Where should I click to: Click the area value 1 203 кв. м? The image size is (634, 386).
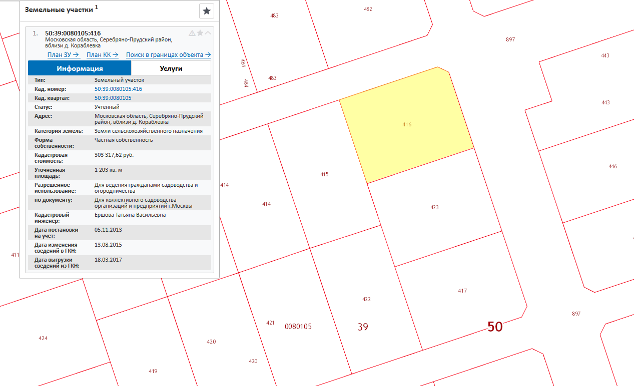tap(109, 170)
